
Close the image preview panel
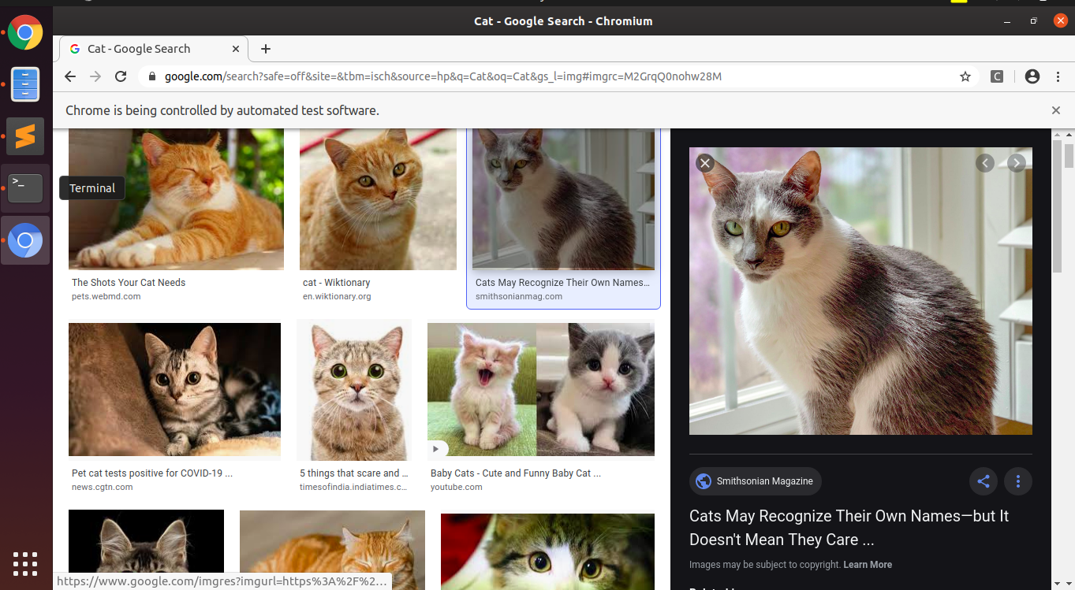(x=705, y=163)
